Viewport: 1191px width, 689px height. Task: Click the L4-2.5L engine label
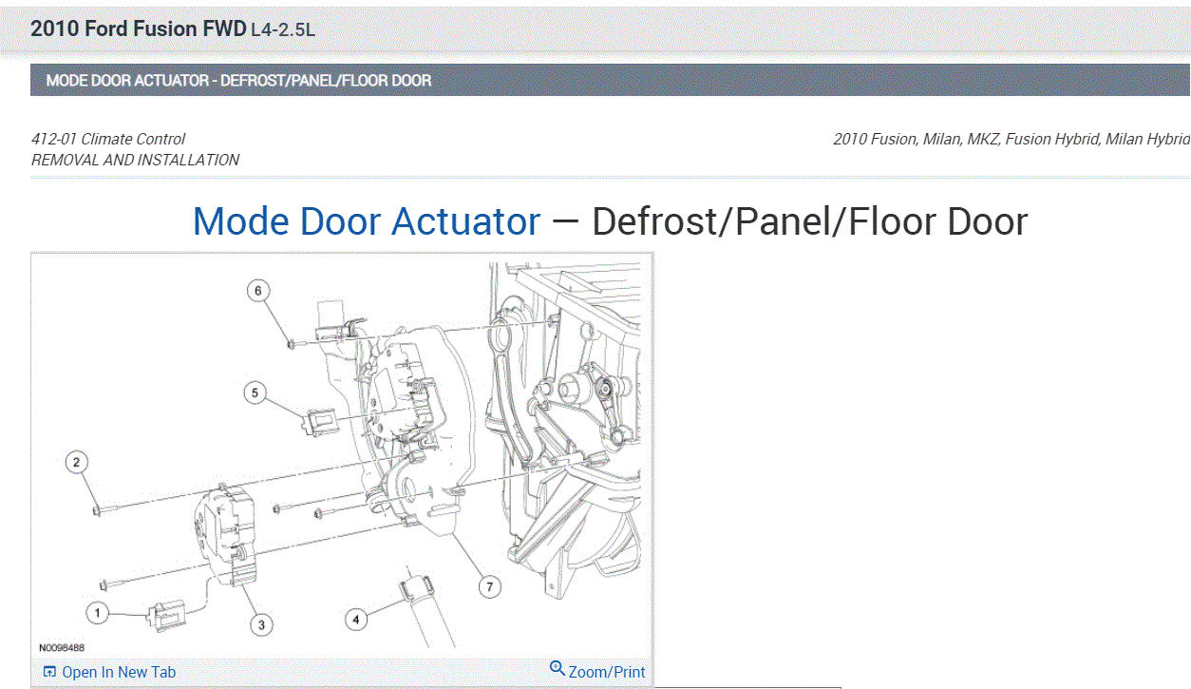(x=283, y=29)
